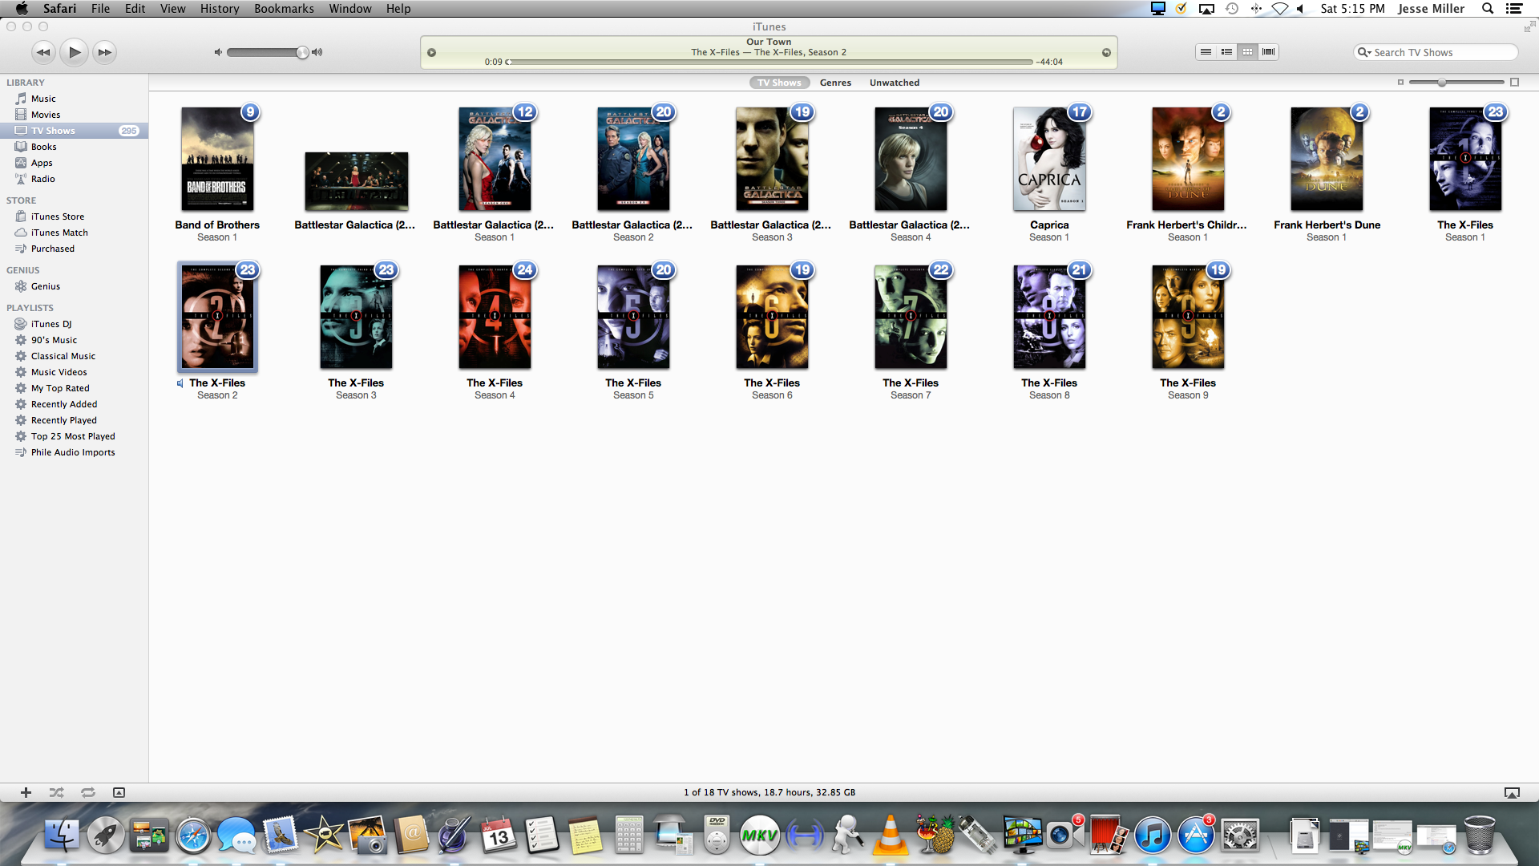This screenshot has height=866, width=1539.
Task: Open Music library in sidebar
Action: [74, 99]
